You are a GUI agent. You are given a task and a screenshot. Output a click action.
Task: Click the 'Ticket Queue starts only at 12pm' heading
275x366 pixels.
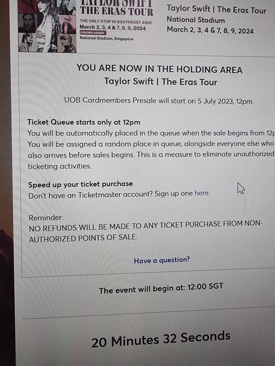84,122
